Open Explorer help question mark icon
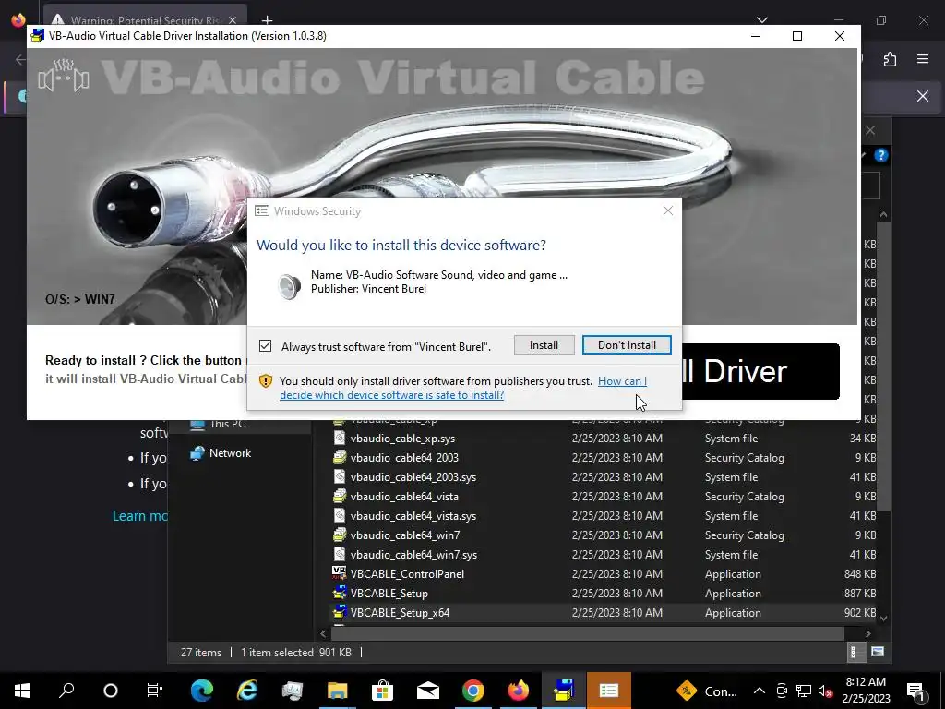 pyautogui.click(x=880, y=155)
